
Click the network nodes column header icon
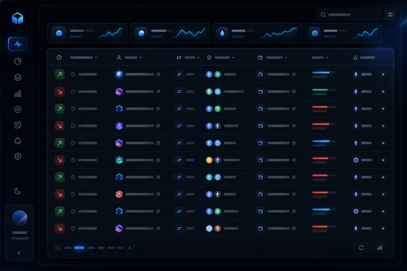(x=355, y=58)
